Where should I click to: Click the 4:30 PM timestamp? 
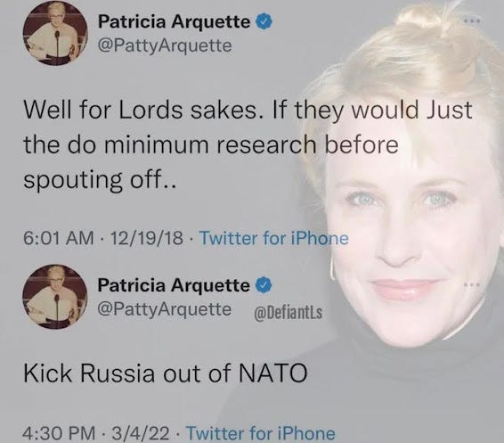click(x=59, y=433)
